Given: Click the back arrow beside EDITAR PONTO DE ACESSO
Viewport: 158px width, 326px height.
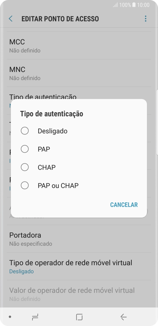Looking at the screenshot, I should point(10,19).
